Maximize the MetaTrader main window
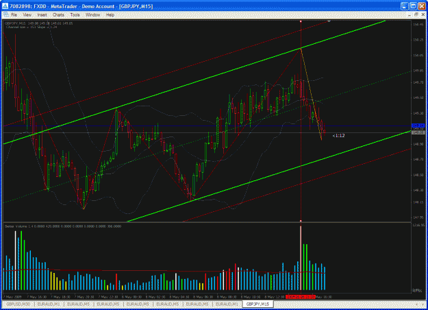 click(x=413, y=6)
